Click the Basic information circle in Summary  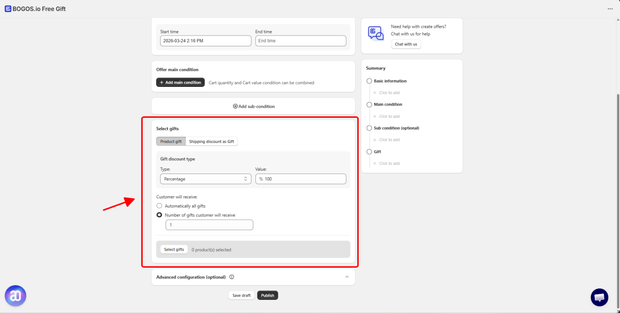pyautogui.click(x=369, y=81)
